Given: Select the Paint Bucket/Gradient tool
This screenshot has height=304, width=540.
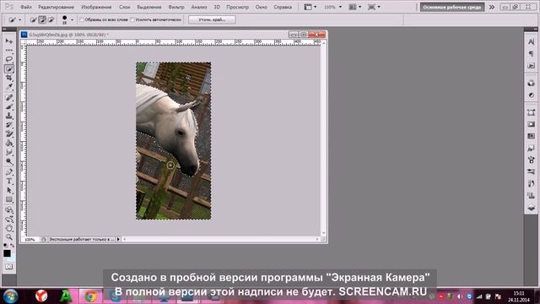Looking at the screenshot, I should pos(9,144).
